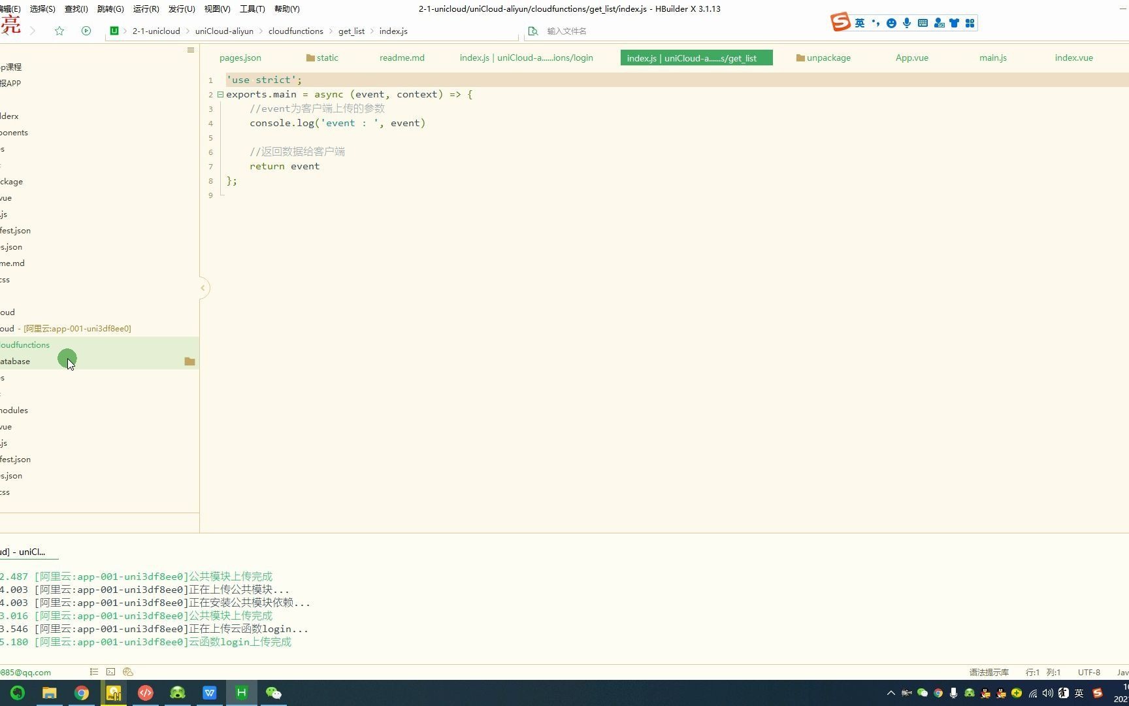Open the Sogou input logo

(840, 22)
